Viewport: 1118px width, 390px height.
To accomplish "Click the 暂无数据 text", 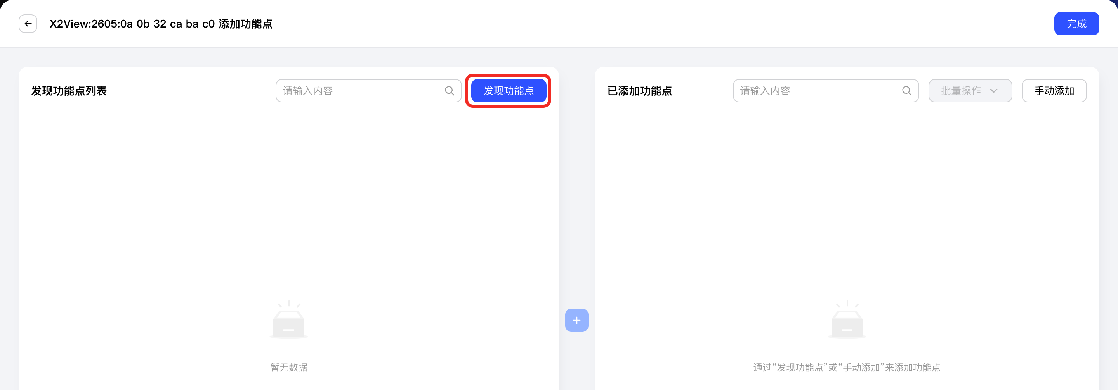I will (288, 368).
